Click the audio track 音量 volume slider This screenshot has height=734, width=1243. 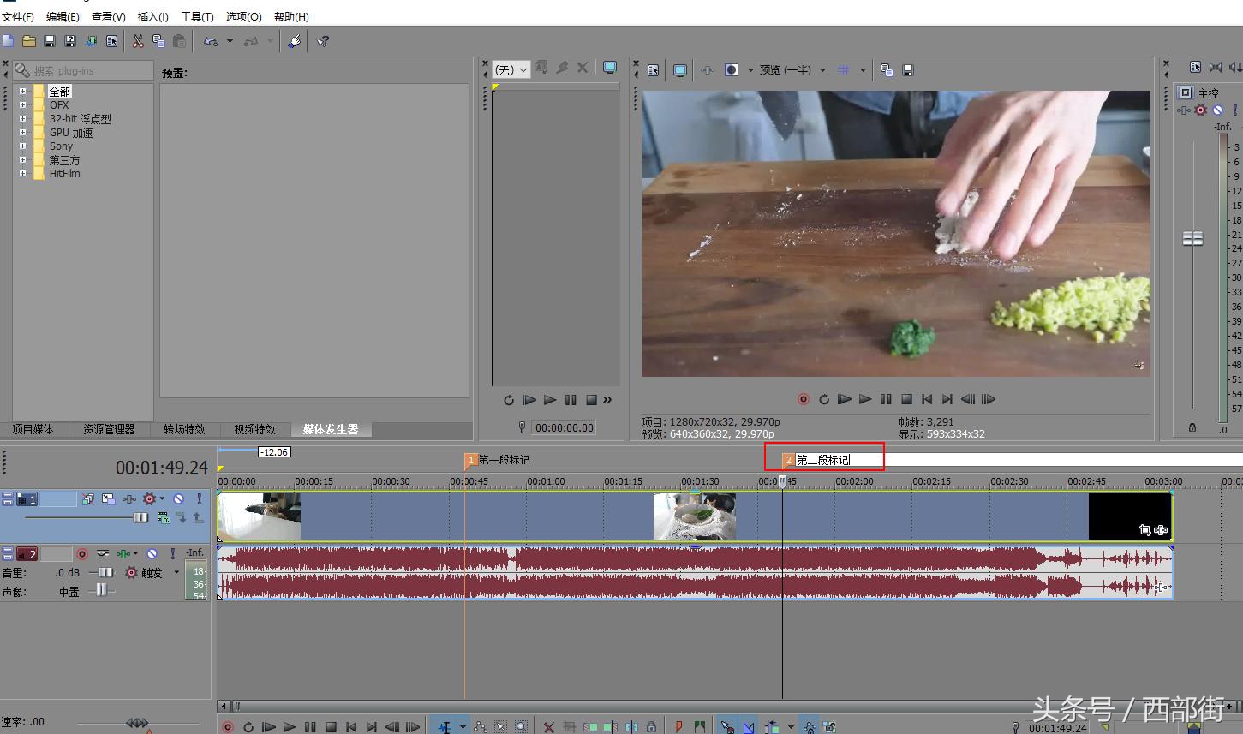click(105, 572)
